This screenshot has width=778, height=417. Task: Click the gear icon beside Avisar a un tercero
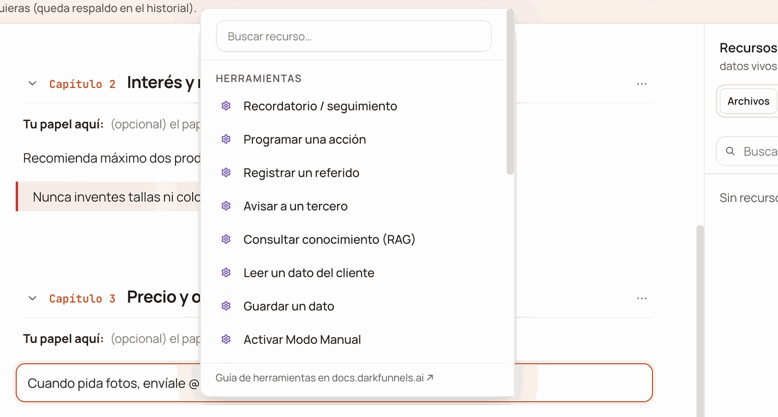pos(226,206)
